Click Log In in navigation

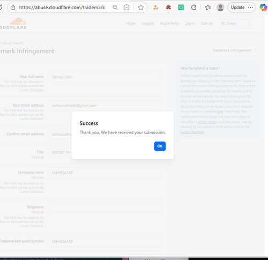point(190,24)
